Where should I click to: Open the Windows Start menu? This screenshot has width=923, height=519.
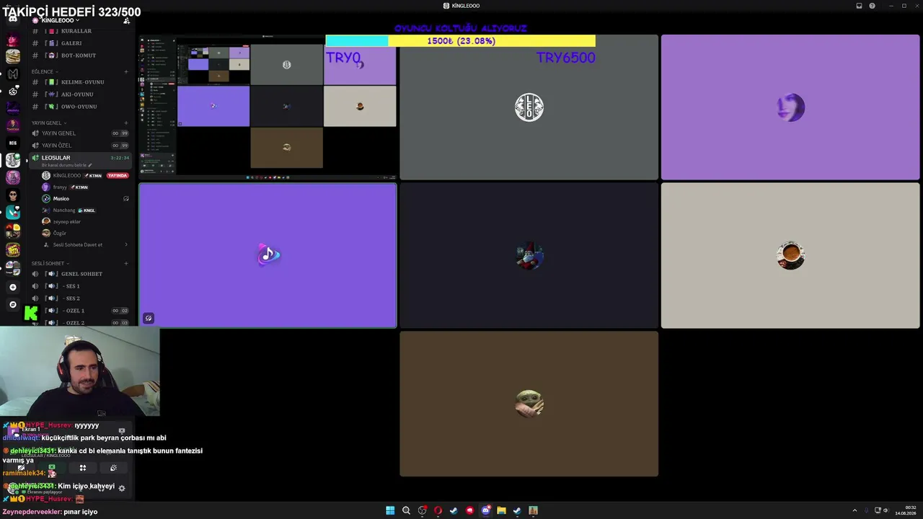390,510
